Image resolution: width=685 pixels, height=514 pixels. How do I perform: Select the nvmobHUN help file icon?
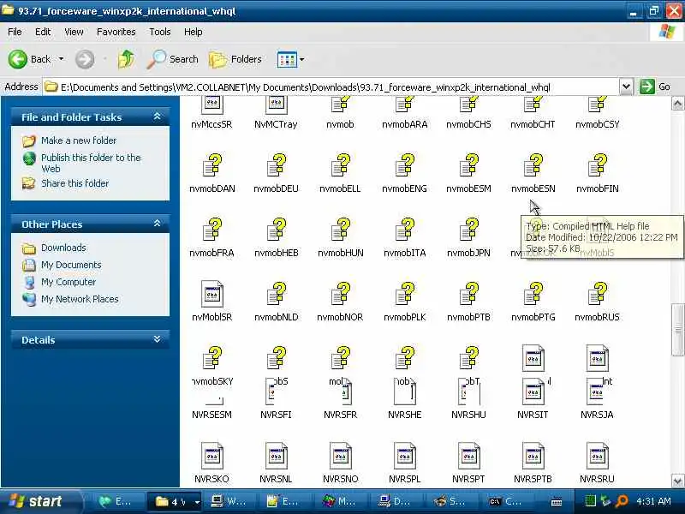point(340,230)
